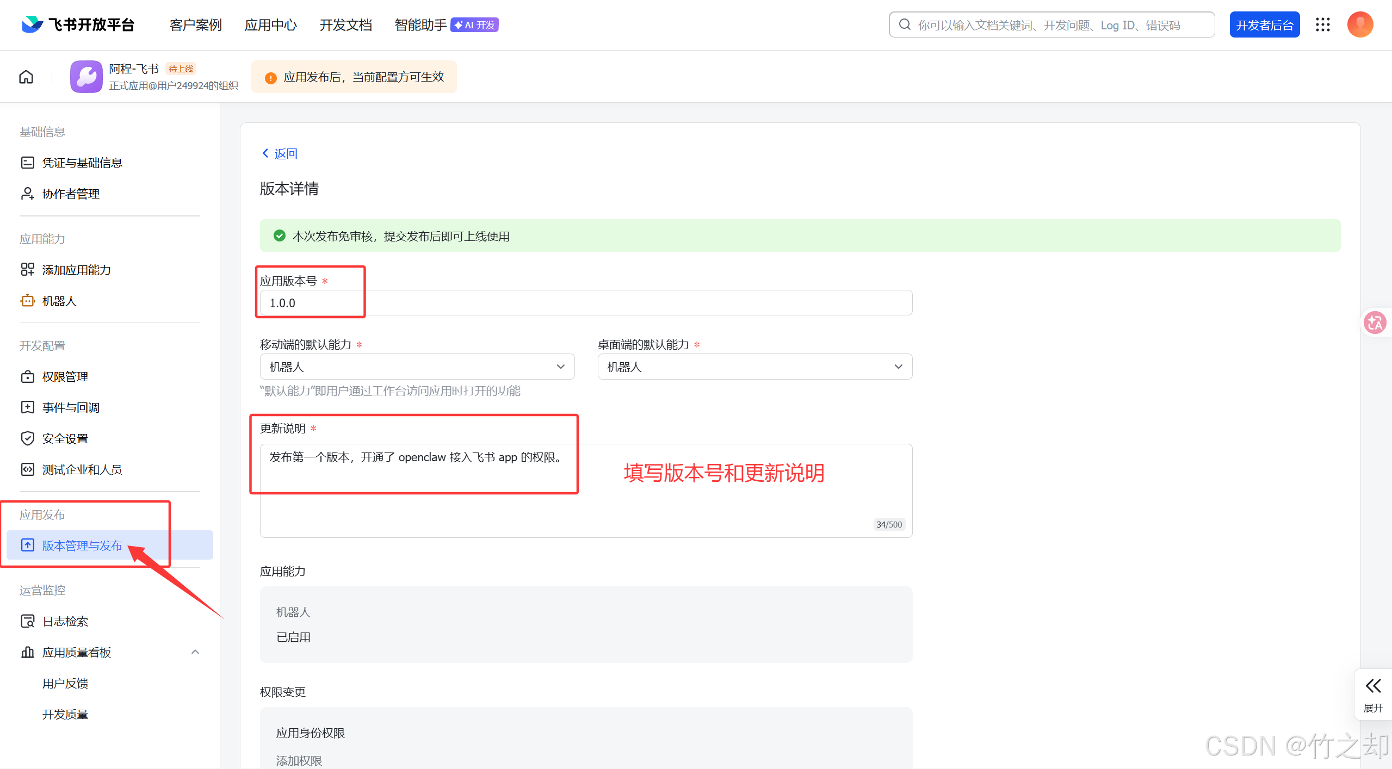Click the 展开 double-chevron icon

point(1373,686)
